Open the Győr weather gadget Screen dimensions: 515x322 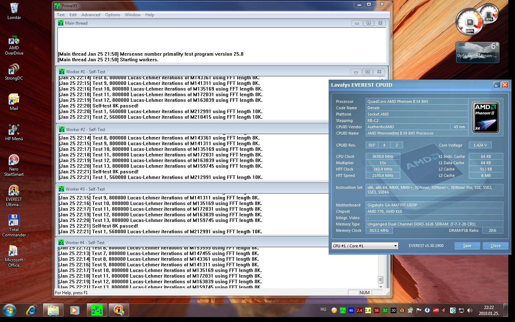coord(478,52)
